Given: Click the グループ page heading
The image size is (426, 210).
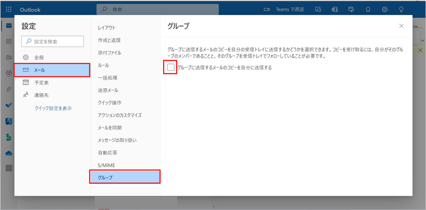Looking at the screenshot, I should pyautogui.click(x=178, y=26).
